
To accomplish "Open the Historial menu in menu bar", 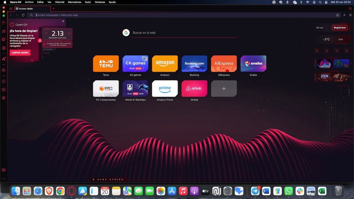I will tap(59, 2).
